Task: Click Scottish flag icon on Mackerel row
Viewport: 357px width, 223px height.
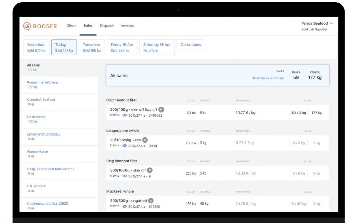Action: pyautogui.click(x=124, y=206)
